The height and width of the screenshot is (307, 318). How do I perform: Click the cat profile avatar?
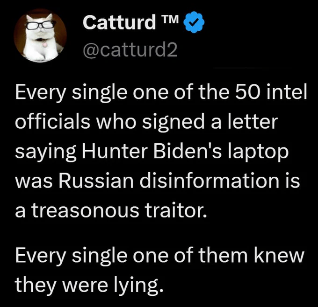point(39,36)
